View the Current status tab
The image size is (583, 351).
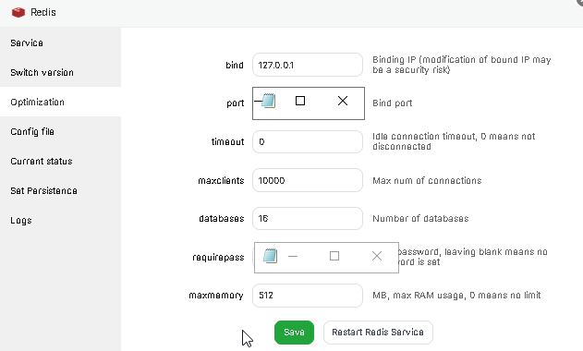click(x=60, y=161)
